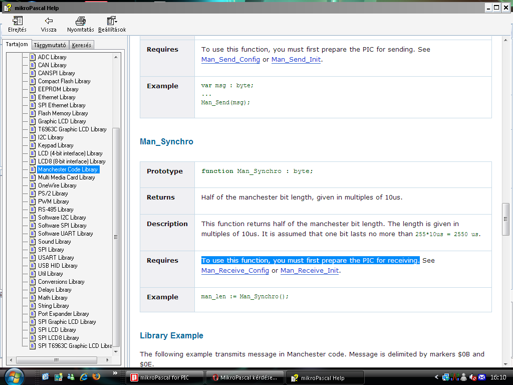
Task: Launch Internet Explorer from quick launch
Action: click(84, 377)
